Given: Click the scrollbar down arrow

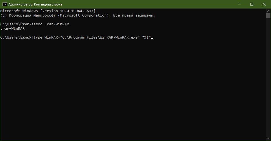Looking at the screenshot, I should tap(269, 139).
